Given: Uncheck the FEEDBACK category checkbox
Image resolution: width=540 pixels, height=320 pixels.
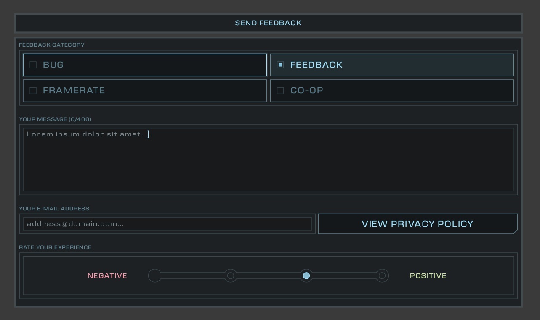Looking at the screenshot, I should tap(280, 65).
